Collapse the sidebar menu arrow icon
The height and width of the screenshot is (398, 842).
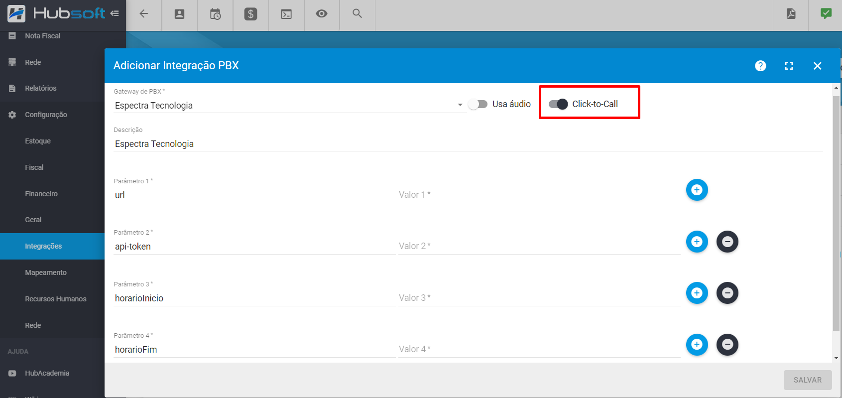pyautogui.click(x=115, y=13)
